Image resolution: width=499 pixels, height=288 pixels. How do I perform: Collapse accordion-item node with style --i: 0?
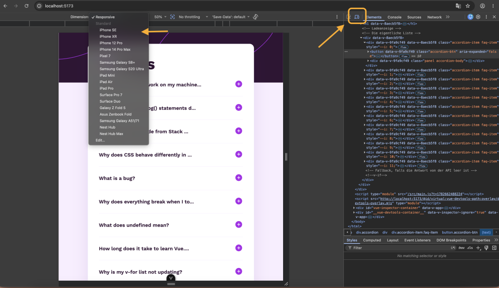(x=365, y=42)
